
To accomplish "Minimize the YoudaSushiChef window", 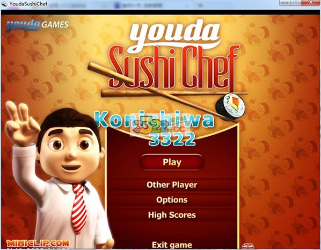I will point(286,3).
